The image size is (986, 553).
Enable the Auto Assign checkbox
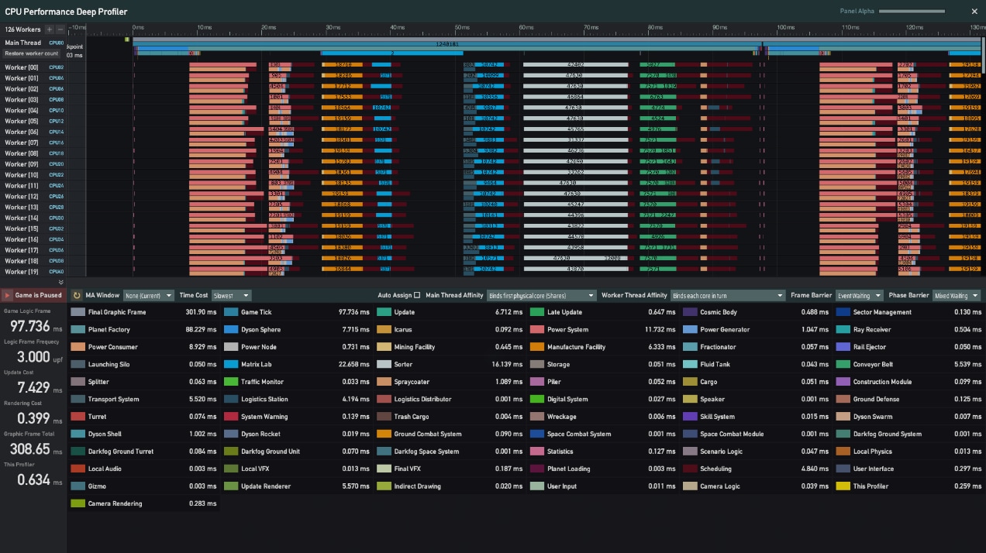(x=415, y=294)
